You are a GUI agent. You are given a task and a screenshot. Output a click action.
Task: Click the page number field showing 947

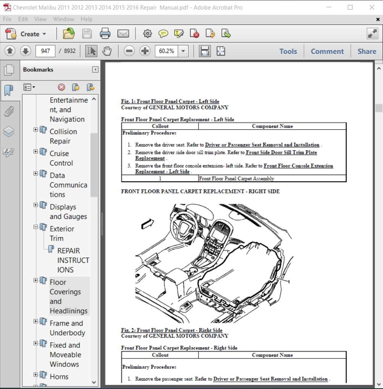click(45, 51)
